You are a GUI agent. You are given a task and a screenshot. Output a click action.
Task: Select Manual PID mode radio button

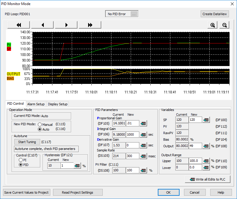(40, 125)
